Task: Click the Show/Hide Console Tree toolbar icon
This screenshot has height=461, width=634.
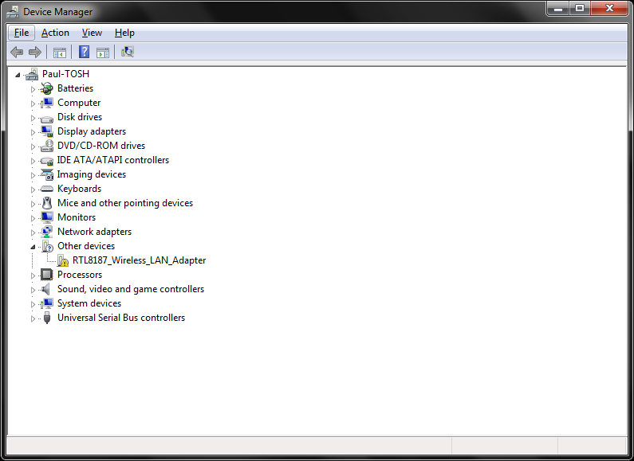Action: pyautogui.click(x=59, y=53)
